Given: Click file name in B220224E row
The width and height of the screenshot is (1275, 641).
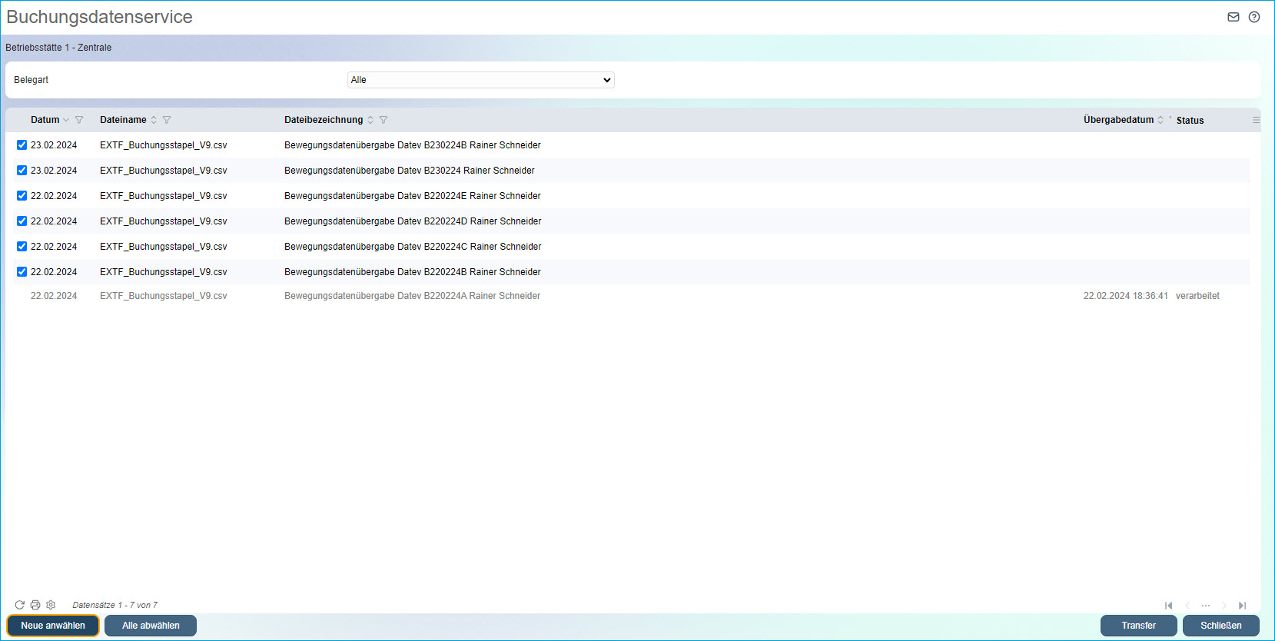Looking at the screenshot, I should (164, 196).
